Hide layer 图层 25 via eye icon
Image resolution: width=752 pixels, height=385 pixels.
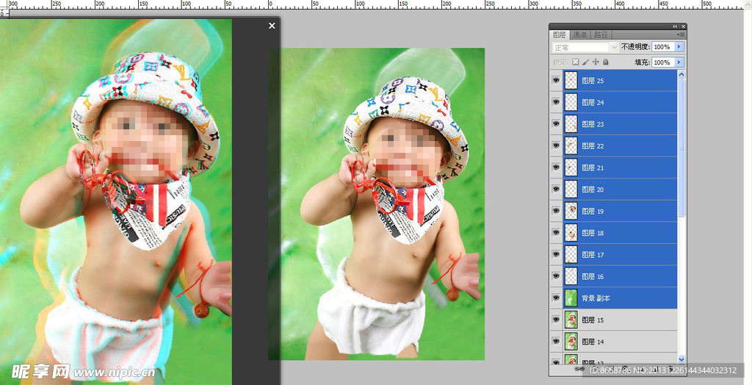(x=556, y=81)
